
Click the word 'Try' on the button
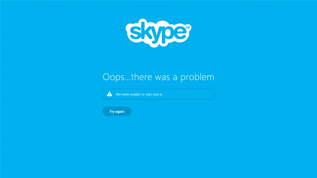point(112,111)
